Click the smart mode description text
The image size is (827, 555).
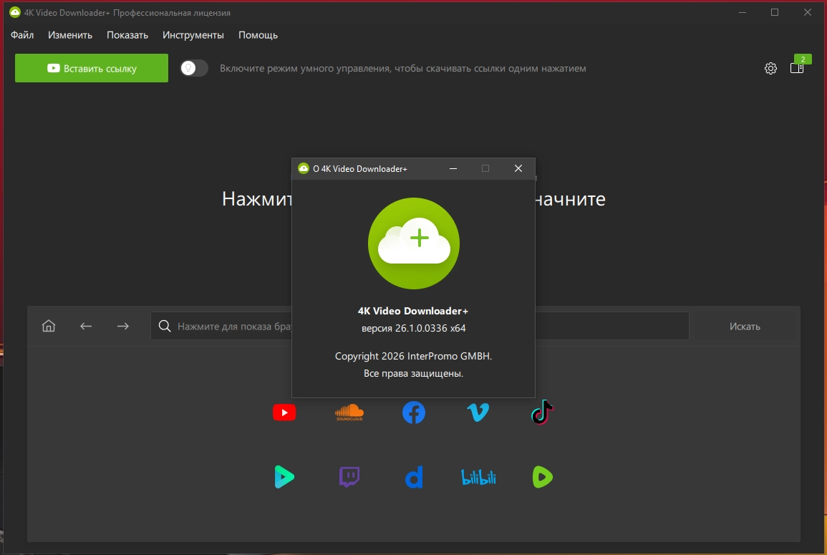[x=403, y=69]
